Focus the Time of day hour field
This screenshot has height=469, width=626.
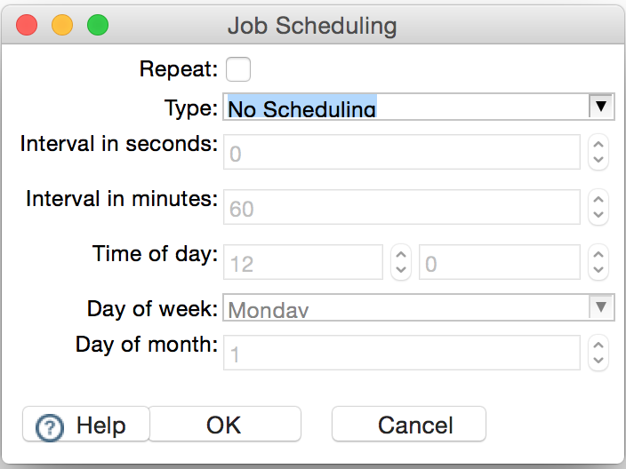coord(303,263)
